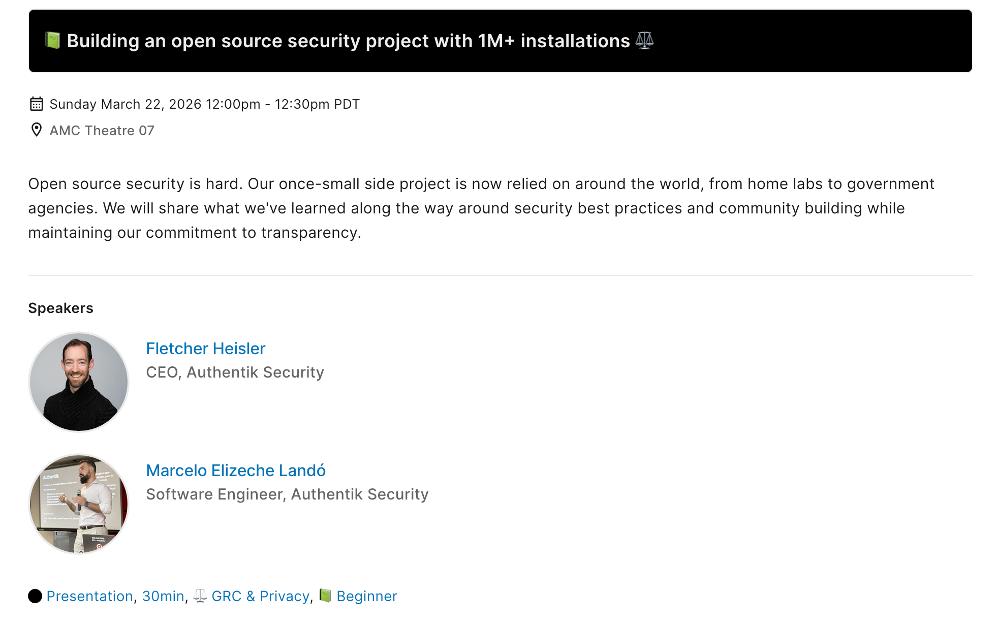Click the CEO, Authentik Security subtitle
This screenshot has width=998, height=624.
tap(235, 372)
